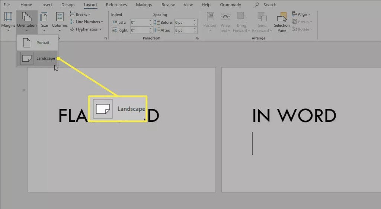
Task: Switch to the References tab
Action: (116, 4)
